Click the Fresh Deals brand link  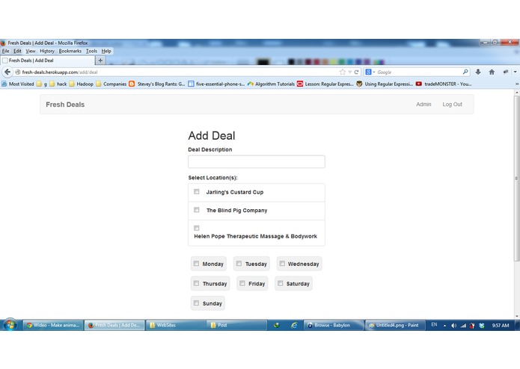65,105
